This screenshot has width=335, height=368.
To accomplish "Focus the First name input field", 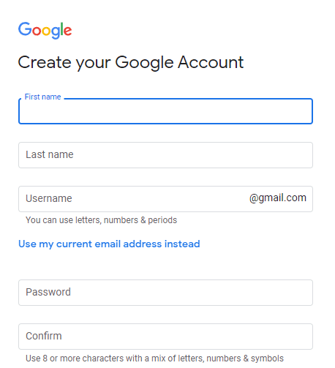I will [x=165, y=111].
